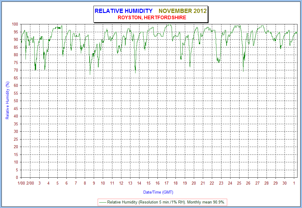Screen dimensions: 302x208
Task: Click the x-axis date label 28
Action: click(x=267, y=183)
